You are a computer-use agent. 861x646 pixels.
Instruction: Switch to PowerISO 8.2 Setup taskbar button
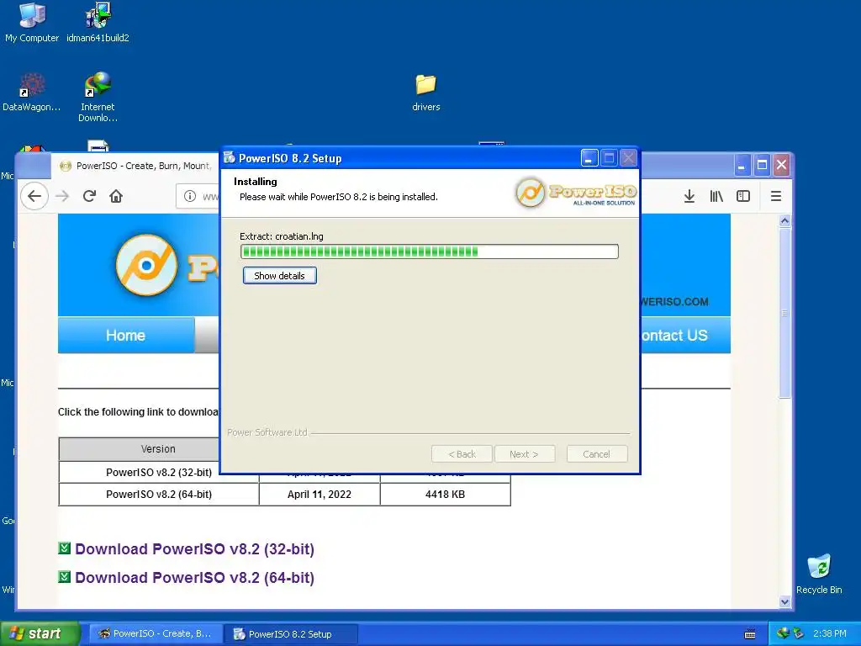290,634
